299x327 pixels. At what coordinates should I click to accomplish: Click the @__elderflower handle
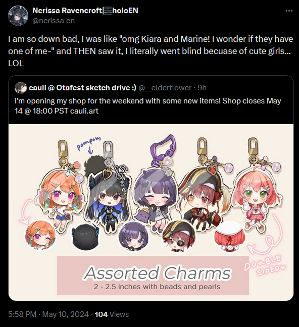(x=165, y=88)
